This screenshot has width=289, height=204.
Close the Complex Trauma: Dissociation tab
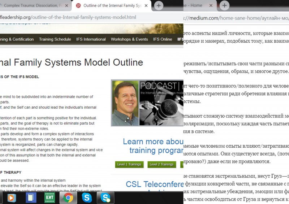pyautogui.click(x=67, y=6)
